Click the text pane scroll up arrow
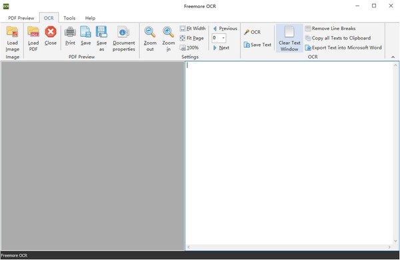 [x=395, y=65]
